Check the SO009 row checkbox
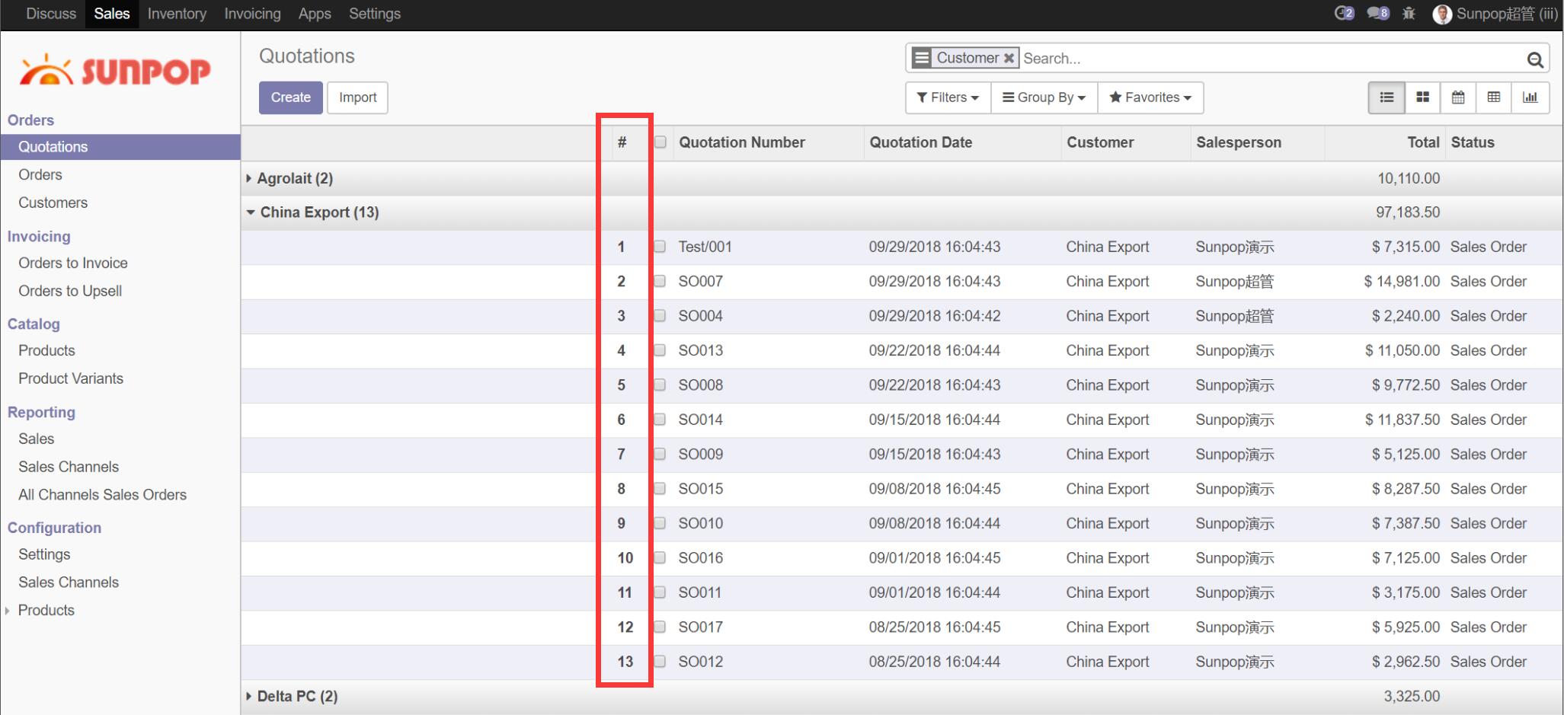Viewport: 1564px width, 715px height. (x=660, y=454)
